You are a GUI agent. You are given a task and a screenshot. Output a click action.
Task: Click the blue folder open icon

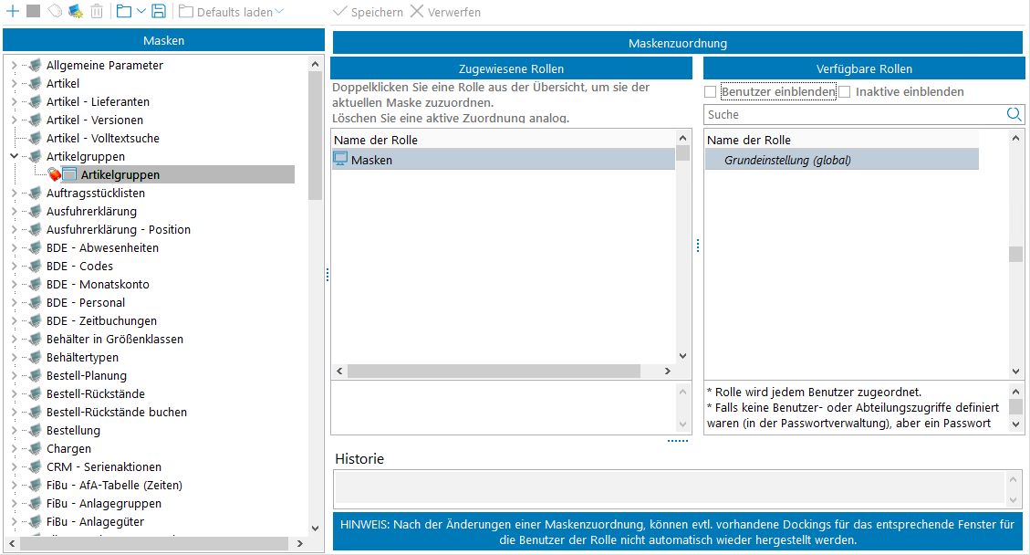(x=124, y=12)
